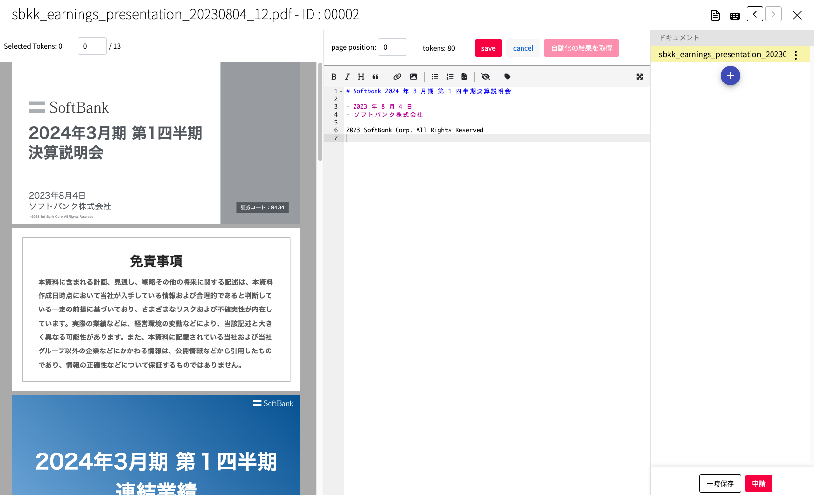Open the document icon in header
Screen dimensions: 814x495
[715, 15]
